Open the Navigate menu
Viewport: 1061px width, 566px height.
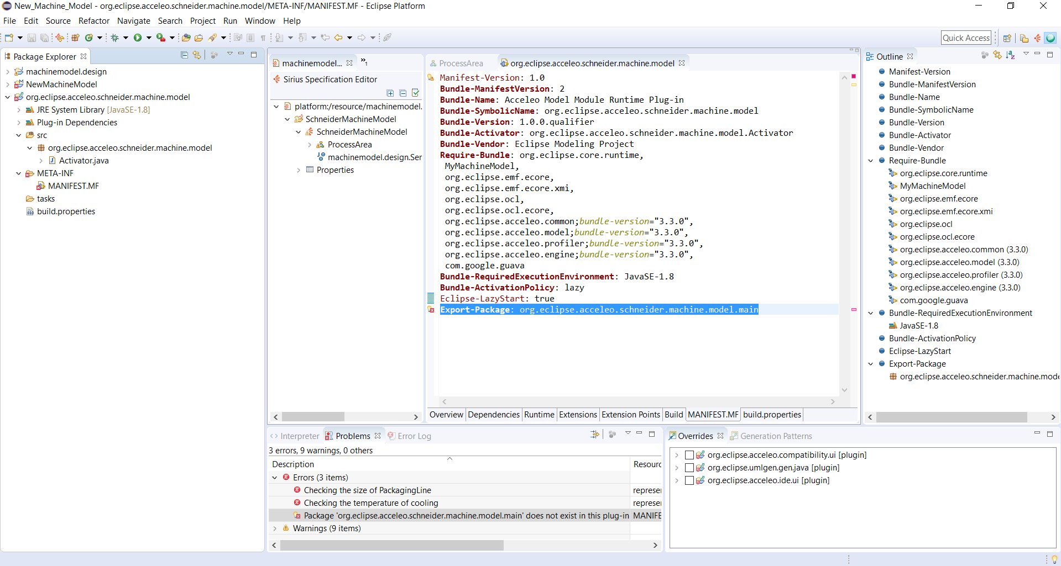[134, 21]
